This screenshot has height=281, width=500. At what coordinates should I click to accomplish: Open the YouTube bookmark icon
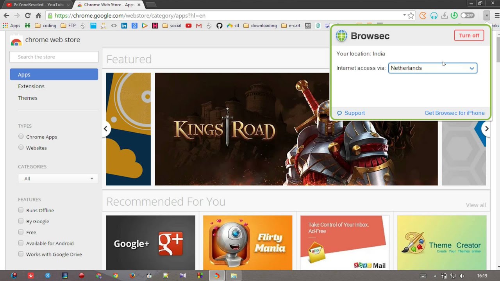189,26
